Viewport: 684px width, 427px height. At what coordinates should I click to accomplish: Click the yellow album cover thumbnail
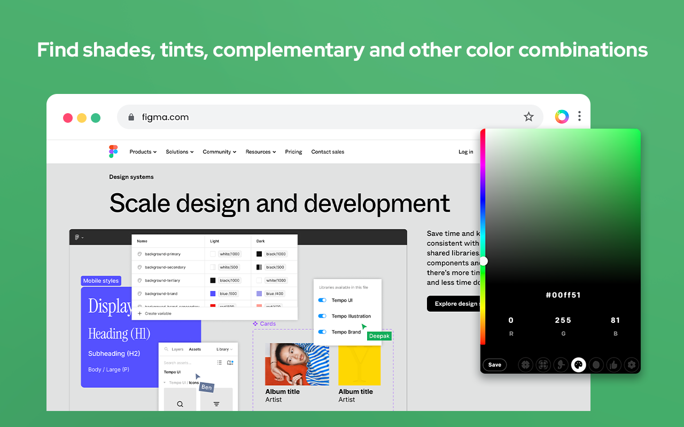359,365
